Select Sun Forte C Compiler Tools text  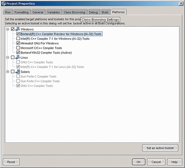pos(38,76)
